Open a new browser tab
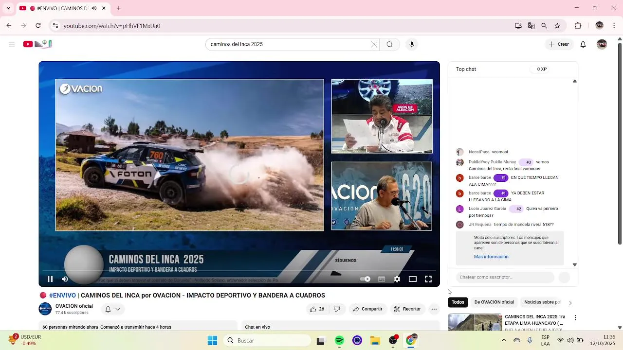The image size is (623, 350). click(x=118, y=8)
